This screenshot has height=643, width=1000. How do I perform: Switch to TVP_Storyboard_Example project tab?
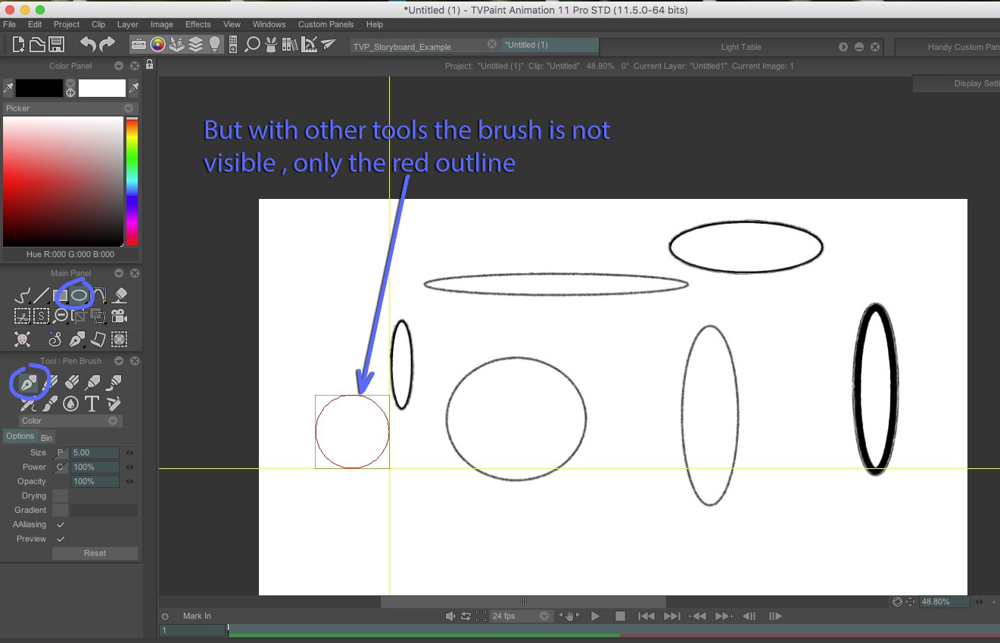coord(402,47)
